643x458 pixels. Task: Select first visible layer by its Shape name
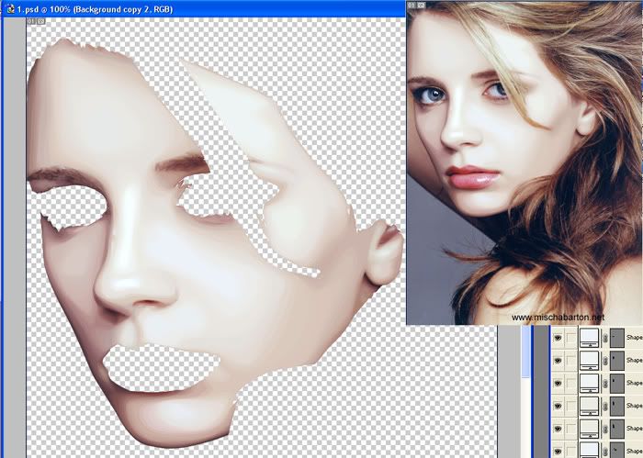point(635,338)
